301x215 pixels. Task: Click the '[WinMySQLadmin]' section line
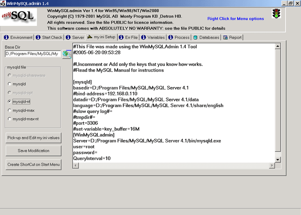coord(94,135)
